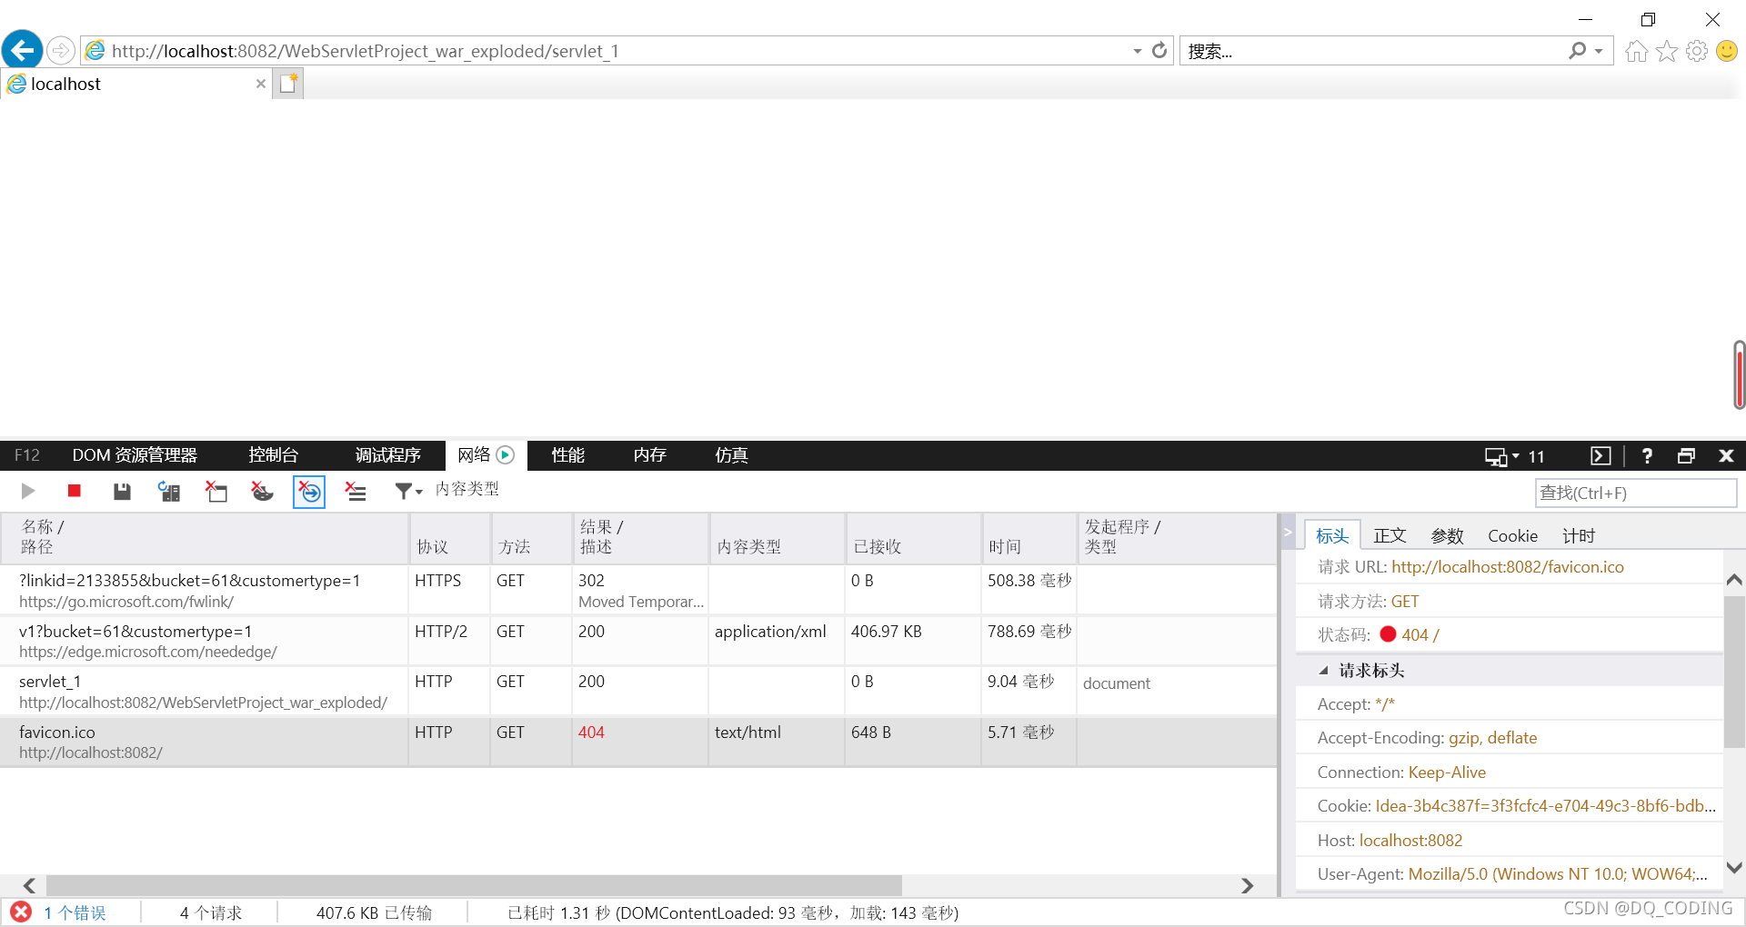The height and width of the screenshot is (927, 1746).
Task: Open the home page icon
Action: click(1637, 51)
